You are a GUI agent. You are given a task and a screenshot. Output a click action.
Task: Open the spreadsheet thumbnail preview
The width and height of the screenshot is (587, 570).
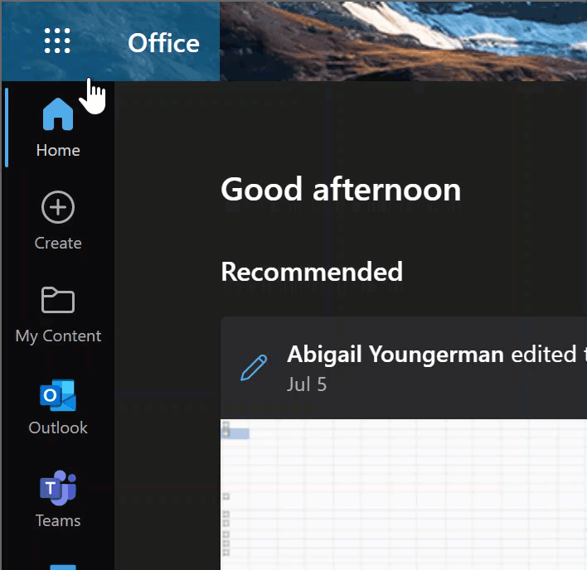click(x=404, y=494)
